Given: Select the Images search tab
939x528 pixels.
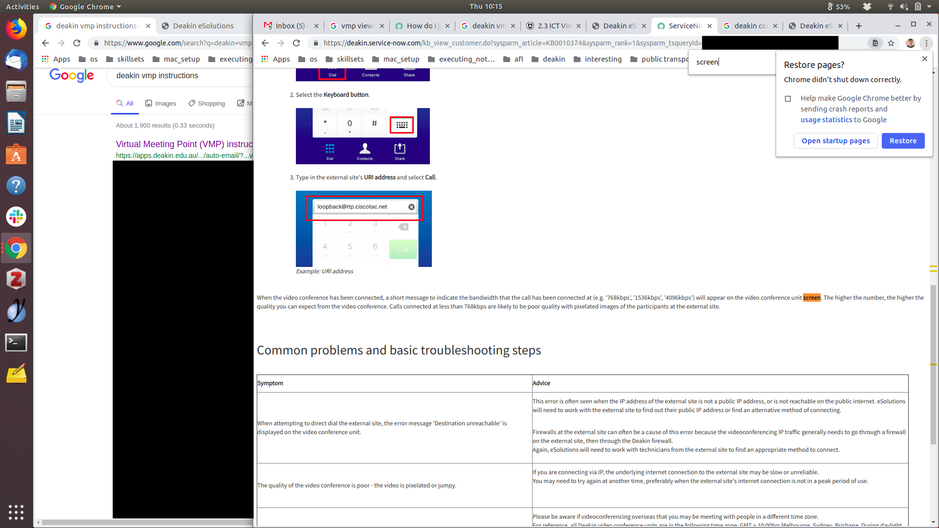Looking at the screenshot, I should 160,103.
